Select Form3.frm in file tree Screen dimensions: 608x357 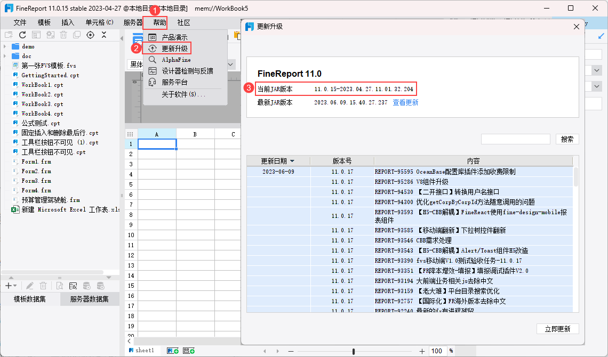tap(36, 181)
